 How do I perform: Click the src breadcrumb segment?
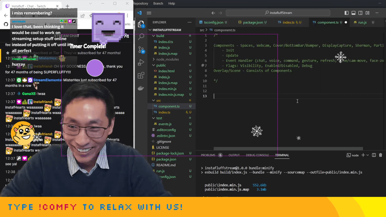pos(202,30)
